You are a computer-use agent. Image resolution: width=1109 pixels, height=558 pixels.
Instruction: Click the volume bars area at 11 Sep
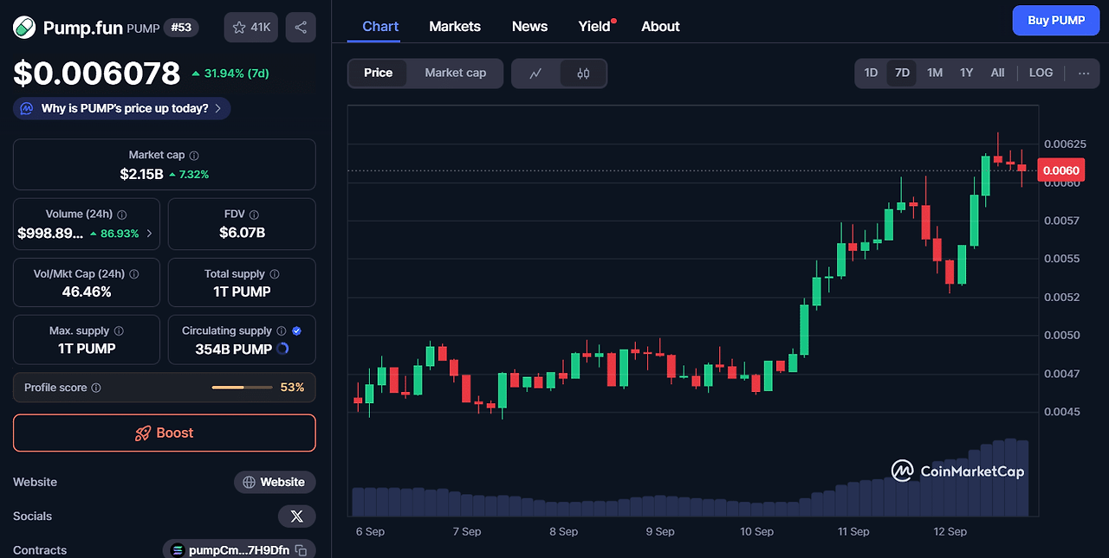pos(853,499)
